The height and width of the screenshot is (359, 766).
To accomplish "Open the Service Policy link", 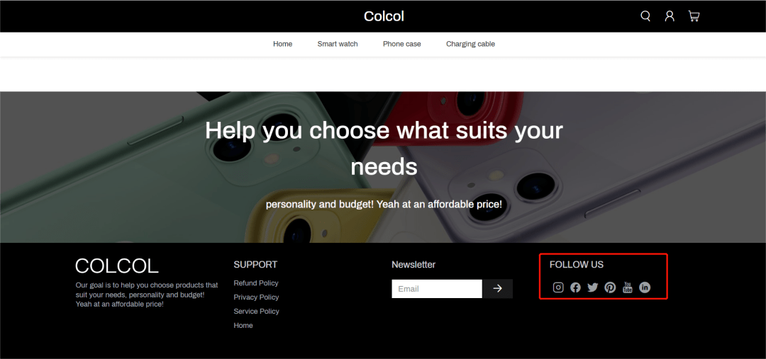I will (256, 312).
